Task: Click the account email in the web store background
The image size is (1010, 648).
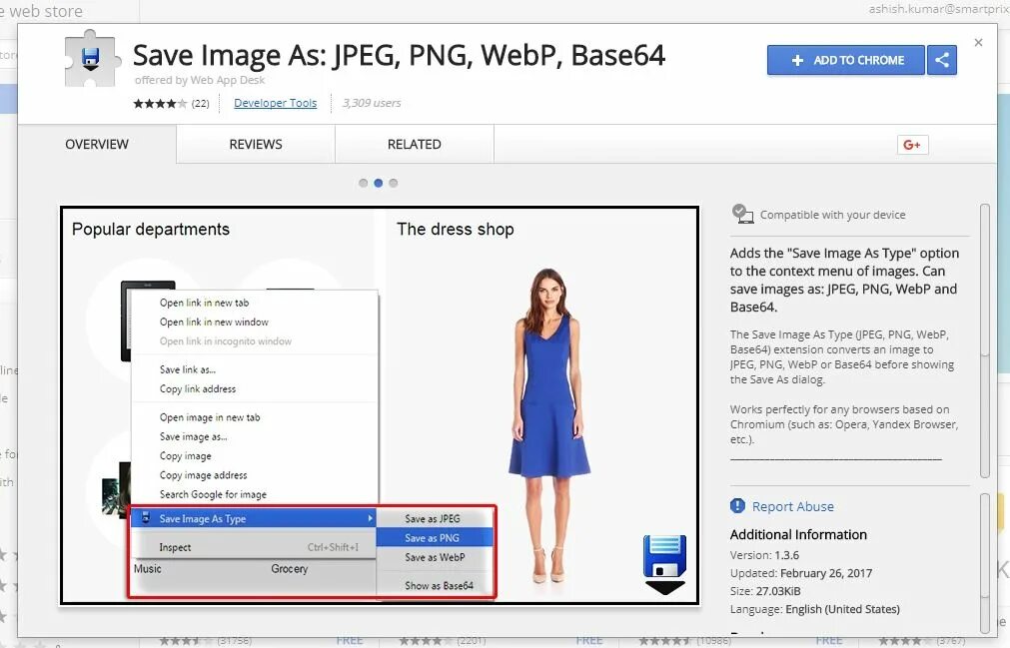Action: [x=938, y=9]
